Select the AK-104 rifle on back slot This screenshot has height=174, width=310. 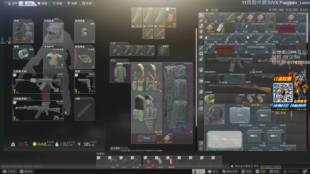[x=38, y=111]
